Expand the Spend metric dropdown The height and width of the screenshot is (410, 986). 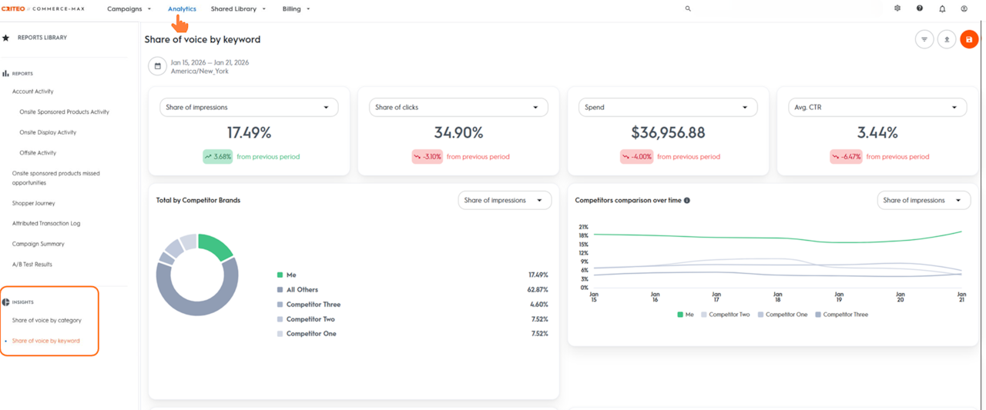point(667,108)
